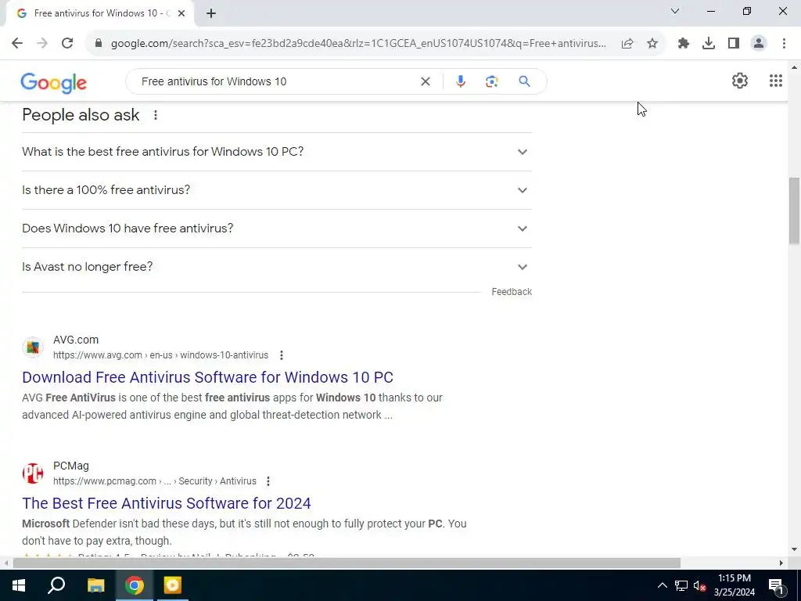This screenshot has height=601, width=801.
Task: Click the yellow app taskbar icon
Action: pyautogui.click(x=173, y=585)
